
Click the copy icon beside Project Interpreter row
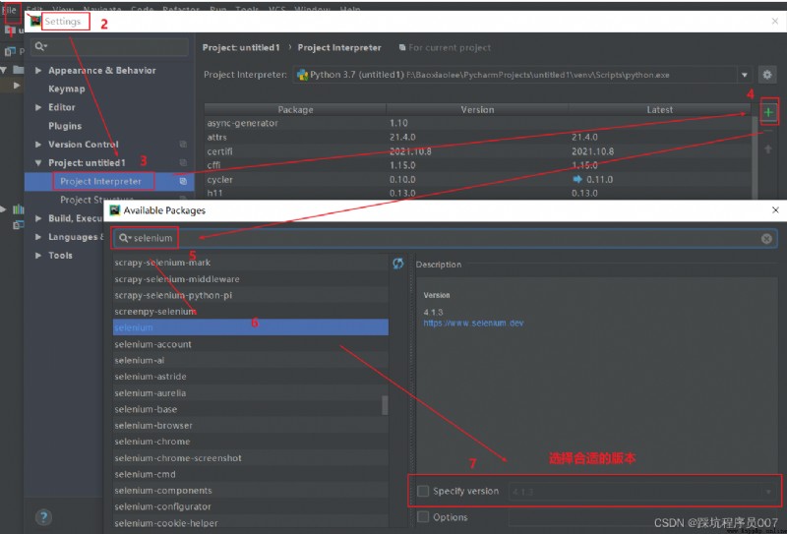[x=183, y=181]
